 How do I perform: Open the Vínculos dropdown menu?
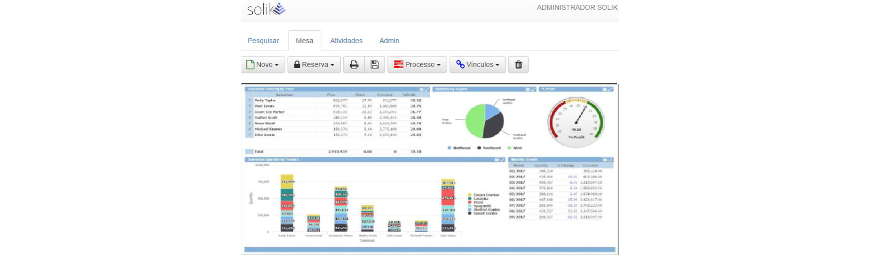(478, 65)
